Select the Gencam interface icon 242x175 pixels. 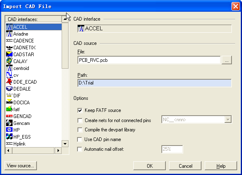9,123
